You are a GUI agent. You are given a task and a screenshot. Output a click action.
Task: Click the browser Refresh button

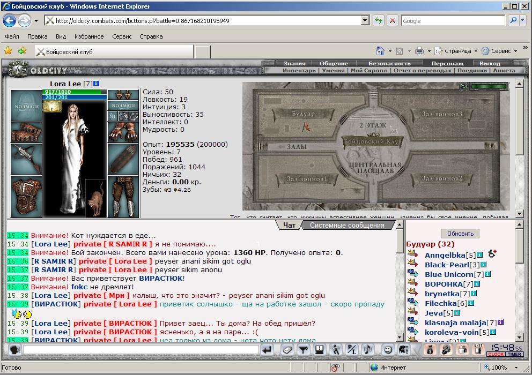tap(378, 21)
